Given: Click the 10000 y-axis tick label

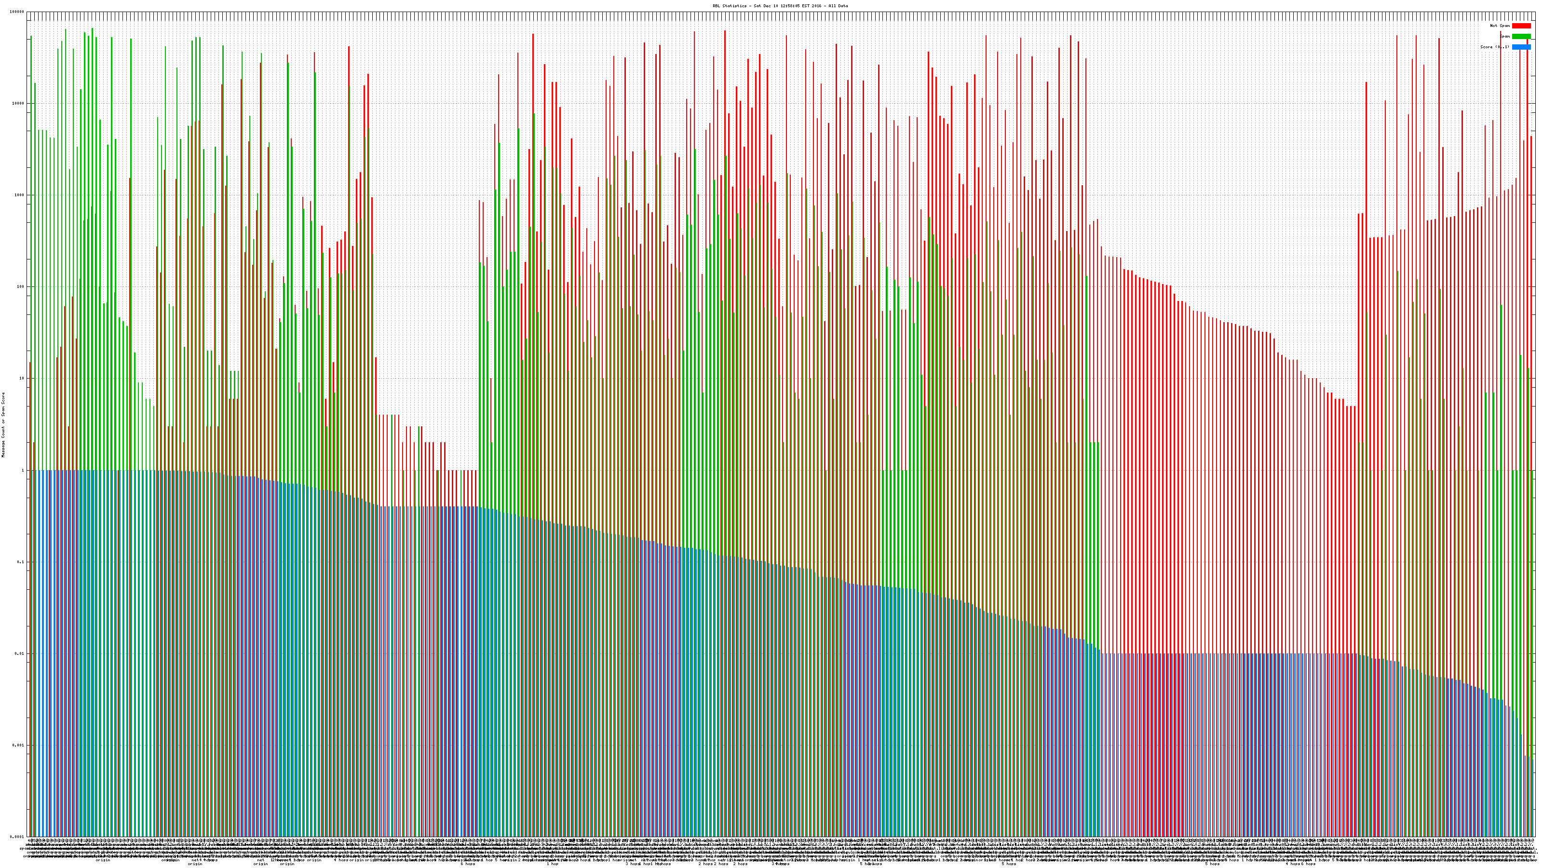Looking at the screenshot, I should click(19, 104).
